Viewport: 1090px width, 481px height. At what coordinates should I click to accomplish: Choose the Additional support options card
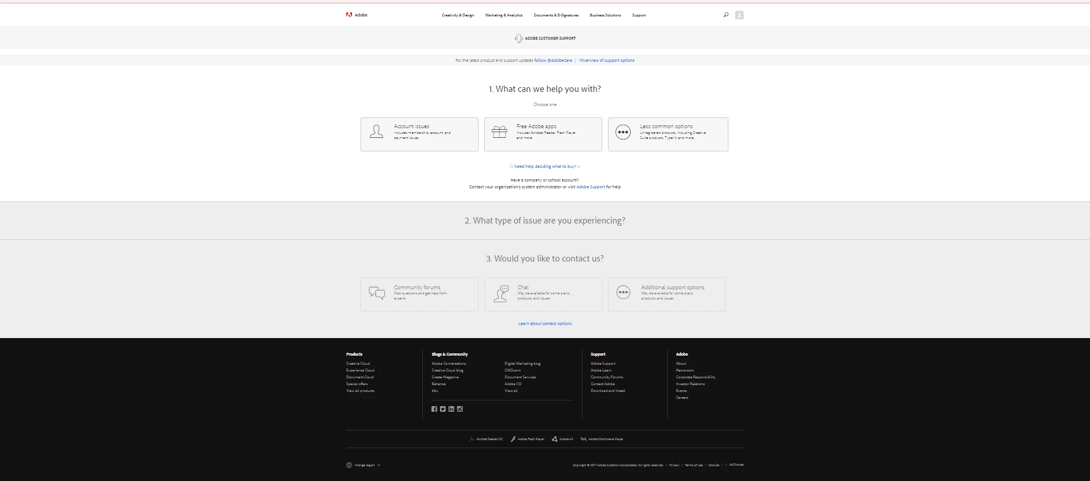667,294
